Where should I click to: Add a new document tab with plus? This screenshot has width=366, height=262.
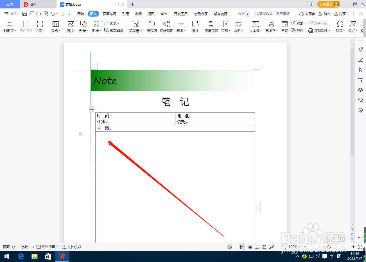pyautogui.click(x=132, y=4)
